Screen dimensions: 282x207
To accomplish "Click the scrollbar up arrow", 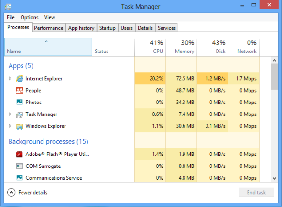I will click(x=274, y=60).
